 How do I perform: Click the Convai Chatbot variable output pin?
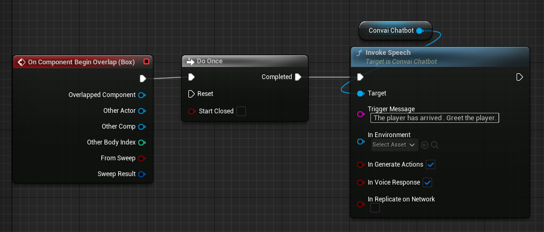pyautogui.click(x=419, y=31)
